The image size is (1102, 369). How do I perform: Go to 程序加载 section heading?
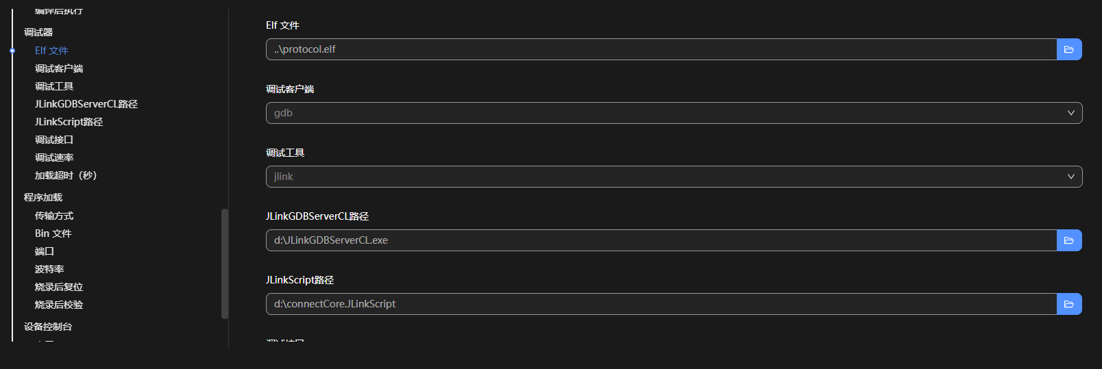point(43,197)
